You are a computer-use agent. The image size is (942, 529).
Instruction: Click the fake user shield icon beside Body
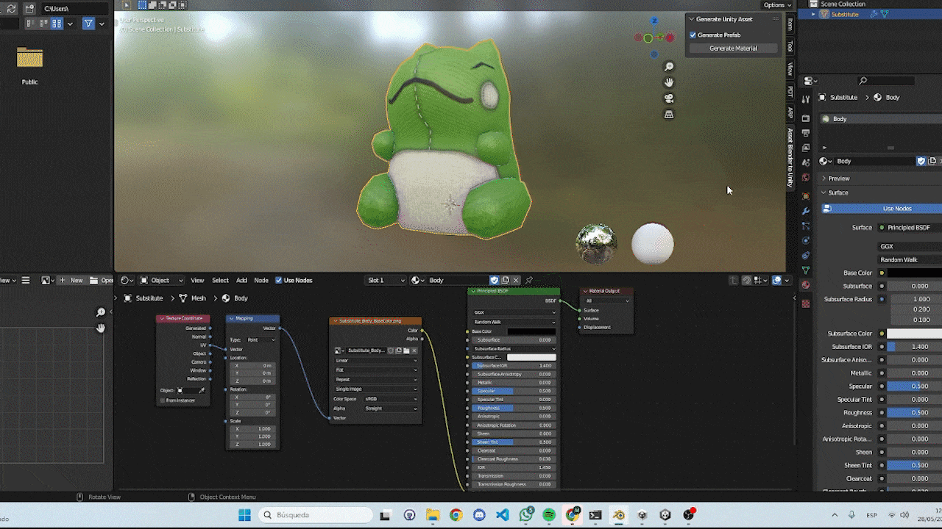495,280
